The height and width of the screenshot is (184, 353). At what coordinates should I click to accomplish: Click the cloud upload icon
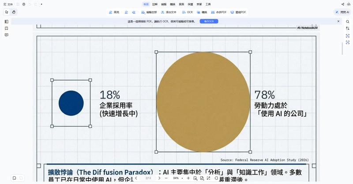tap(349, 4)
